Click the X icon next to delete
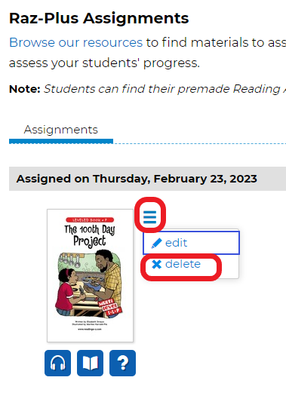 (x=157, y=264)
